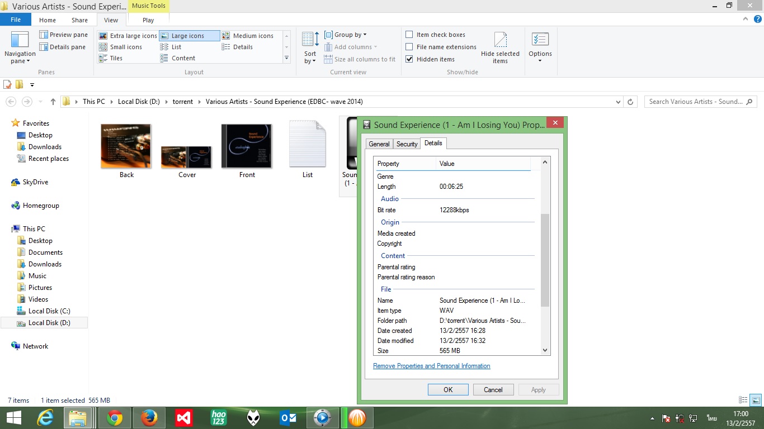Click Local Disk (D:) in address path
This screenshot has width=764, height=429.
coord(139,102)
